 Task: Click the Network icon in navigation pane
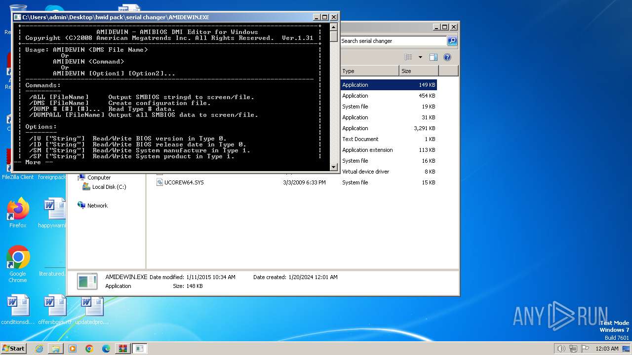pyautogui.click(x=81, y=206)
